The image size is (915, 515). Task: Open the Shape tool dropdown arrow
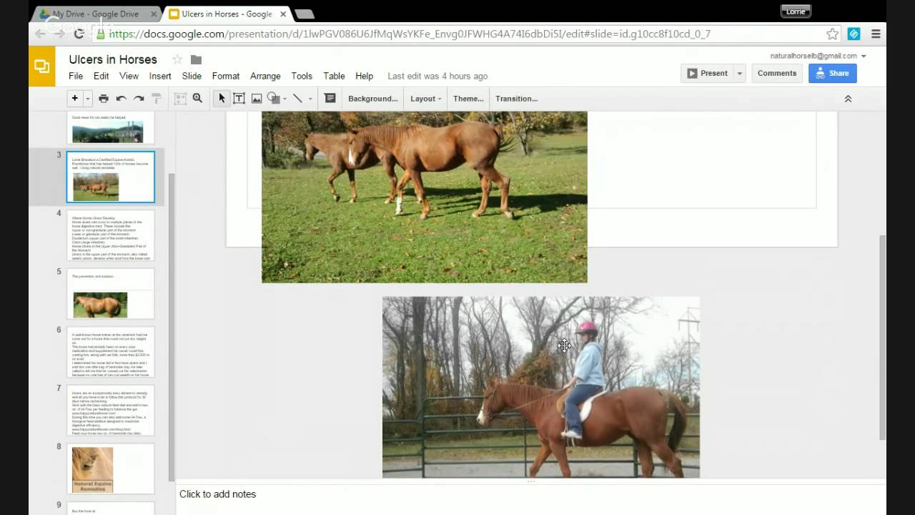[x=285, y=99]
